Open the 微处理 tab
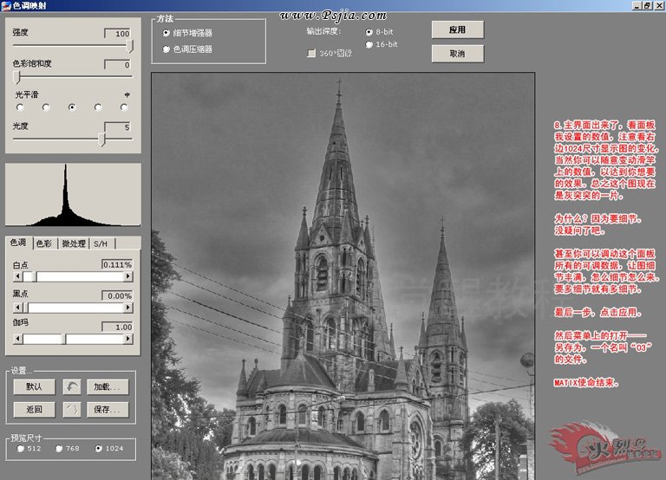 coord(73,243)
